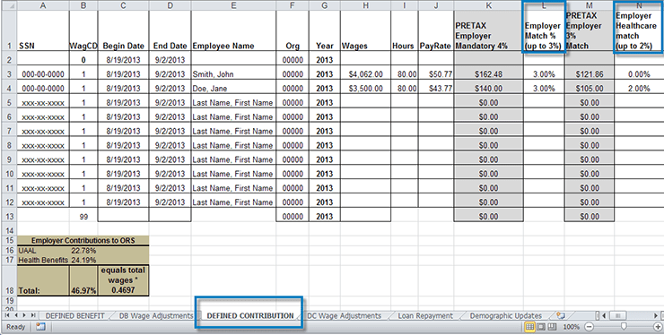This screenshot has height=335, width=664.
Task: Click 'Employer Match % (up to 3%)' header
Action: click(544, 30)
